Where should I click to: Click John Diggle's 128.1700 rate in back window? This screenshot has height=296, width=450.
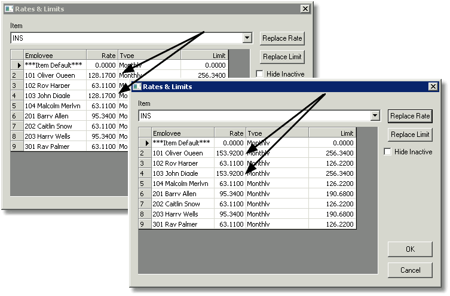pos(102,96)
